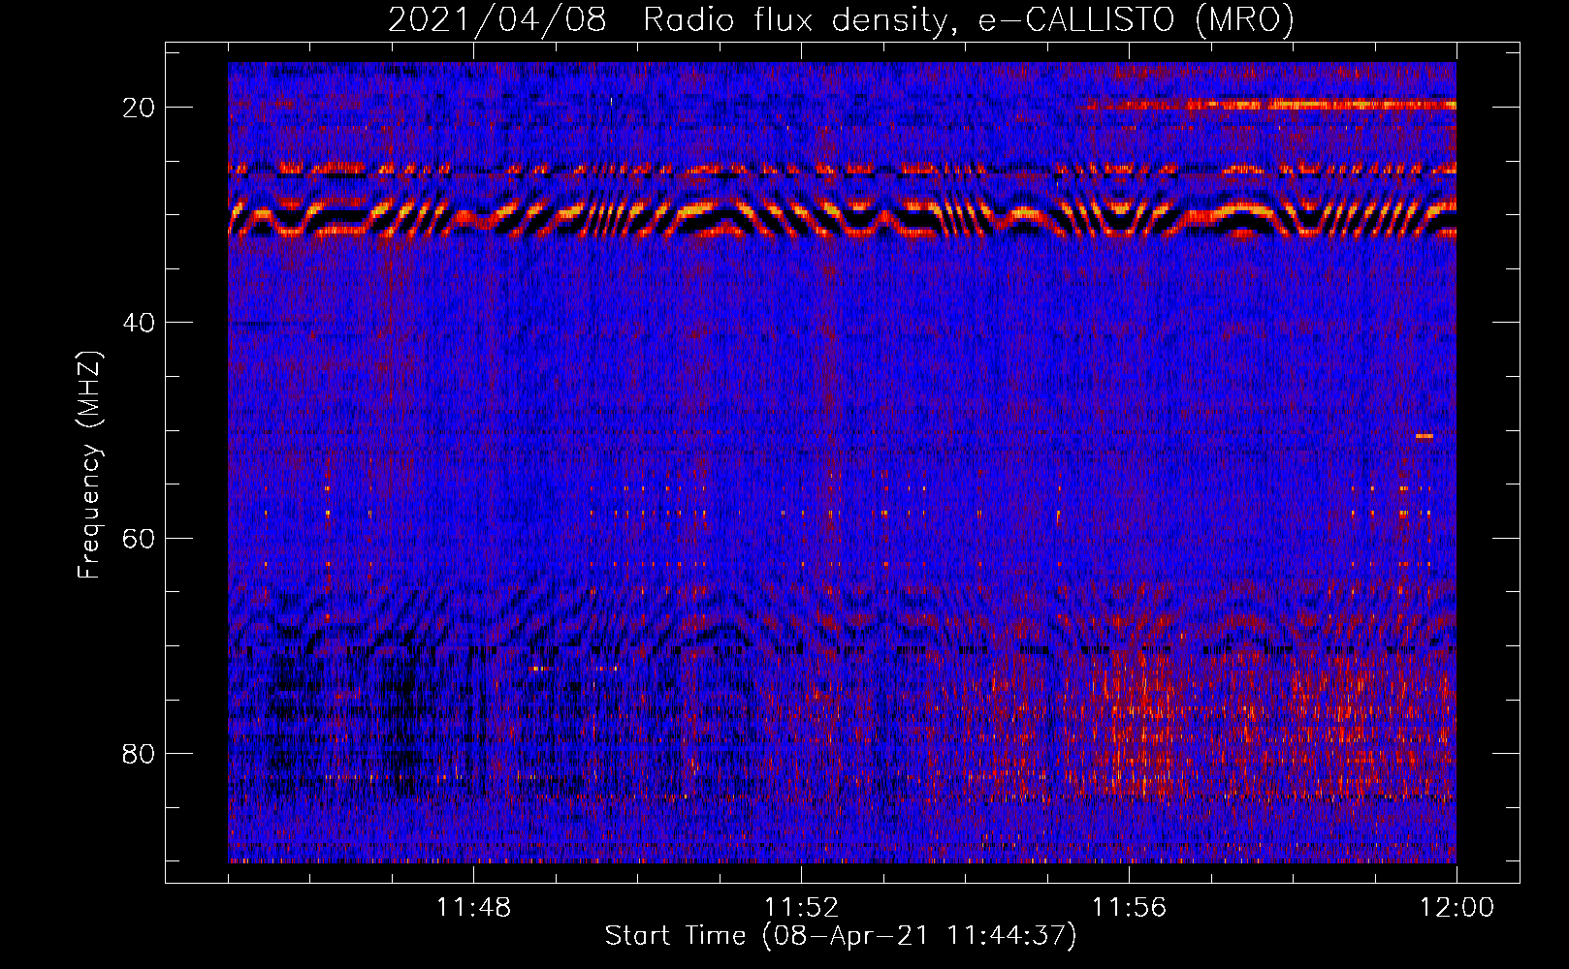Click the wavy interference band near 30 MHz
The height and width of the screenshot is (969, 1569).
pyautogui.click(x=842, y=219)
